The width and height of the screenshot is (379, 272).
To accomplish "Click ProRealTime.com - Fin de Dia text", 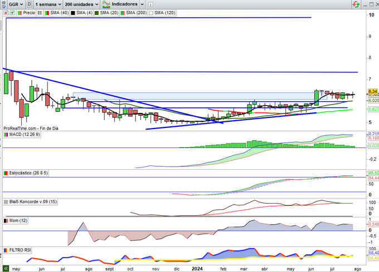I will (31, 128).
